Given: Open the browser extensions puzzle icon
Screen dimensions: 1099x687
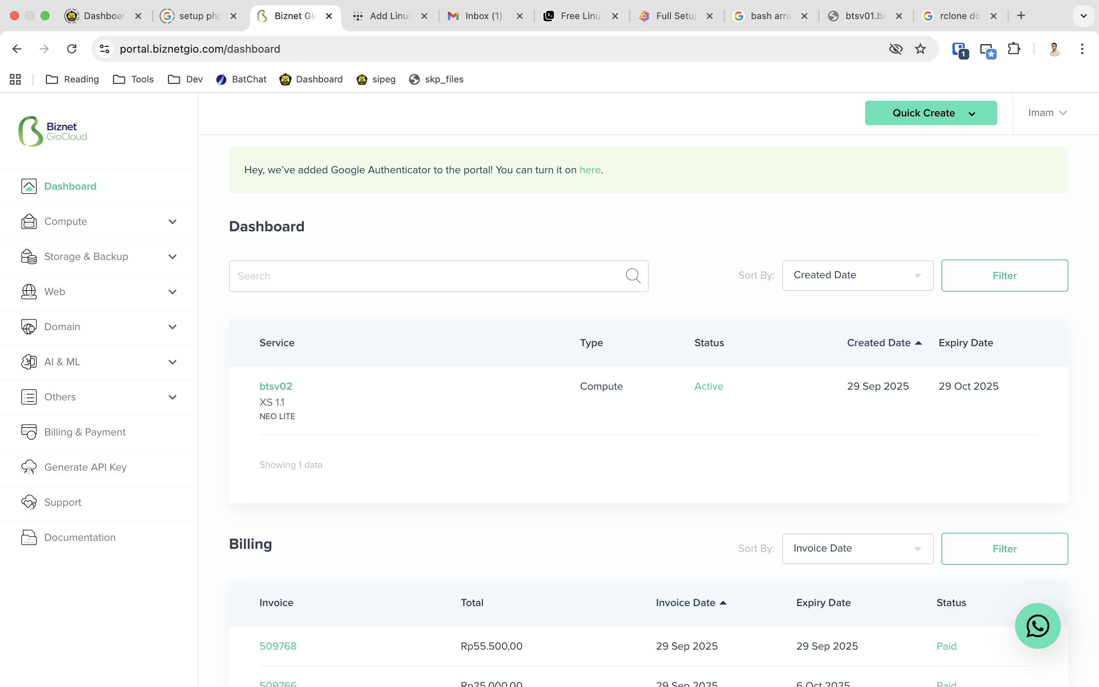Looking at the screenshot, I should 1014,48.
